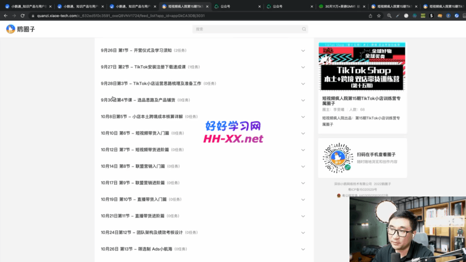This screenshot has width=466, height=262.
Task: Click the search magnifier icon in the 搜索 box
Action: pos(304,29)
